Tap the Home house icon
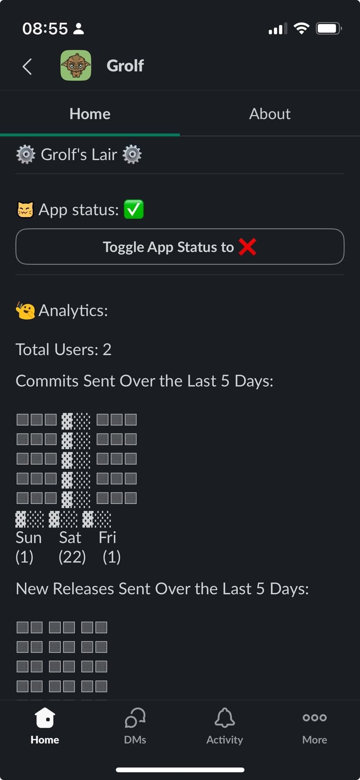This screenshot has height=780, width=360. (x=45, y=717)
